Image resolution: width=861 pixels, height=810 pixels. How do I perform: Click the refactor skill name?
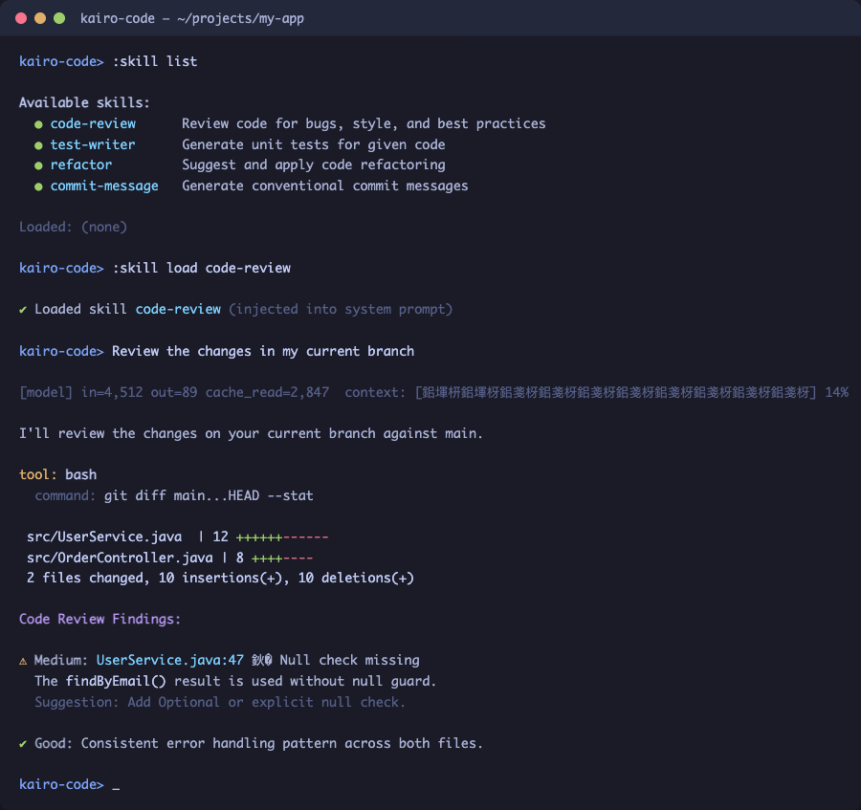click(x=80, y=164)
